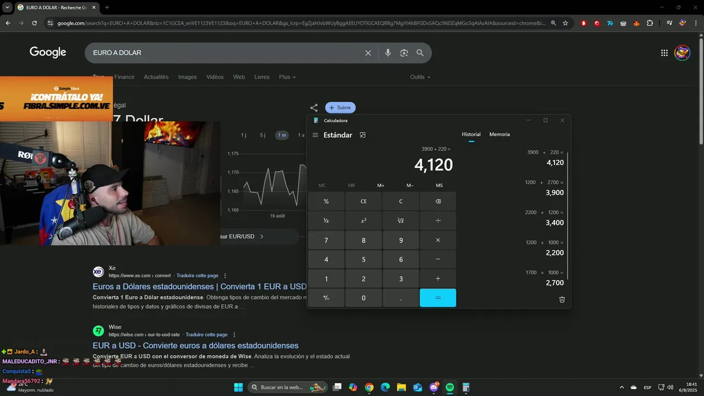Start Google voice search microphone
The height and width of the screenshot is (396, 704).
[x=388, y=53]
